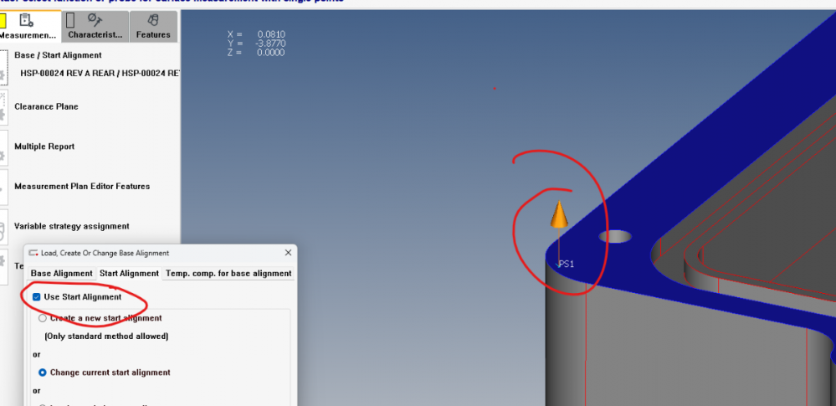Image resolution: width=836 pixels, height=406 pixels.
Task: Open the Features tab
Action: pyautogui.click(x=153, y=27)
